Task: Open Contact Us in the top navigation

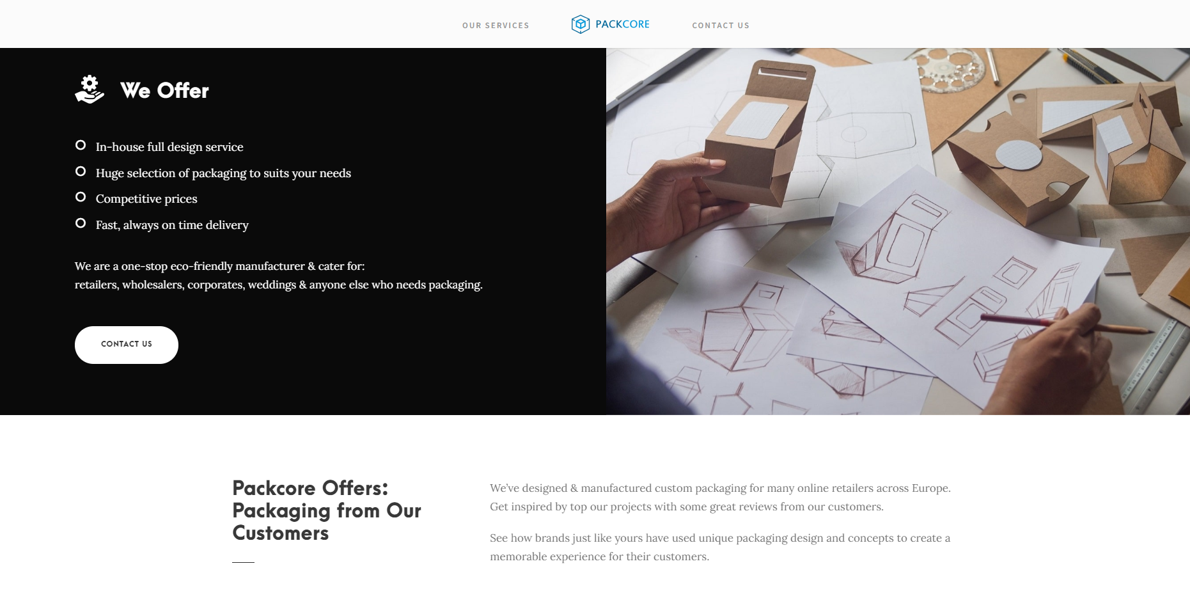Action: (x=721, y=26)
